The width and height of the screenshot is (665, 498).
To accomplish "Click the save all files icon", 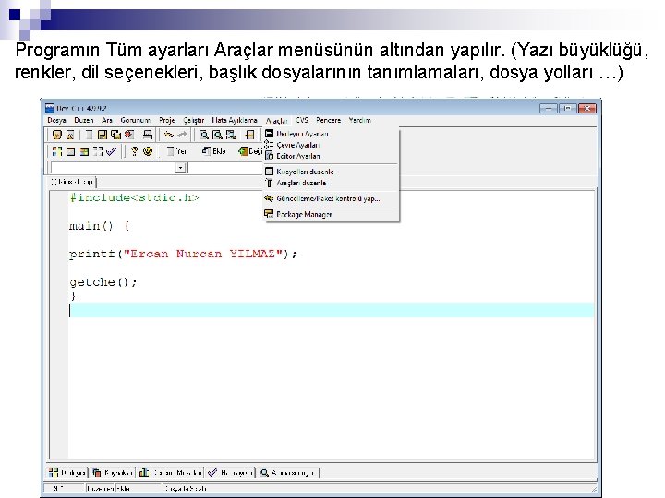I will pos(115,135).
